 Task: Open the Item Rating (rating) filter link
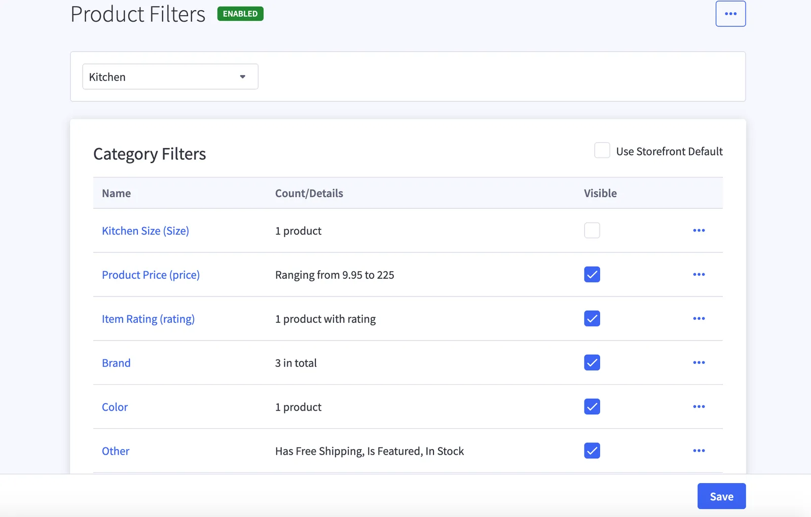(148, 319)
